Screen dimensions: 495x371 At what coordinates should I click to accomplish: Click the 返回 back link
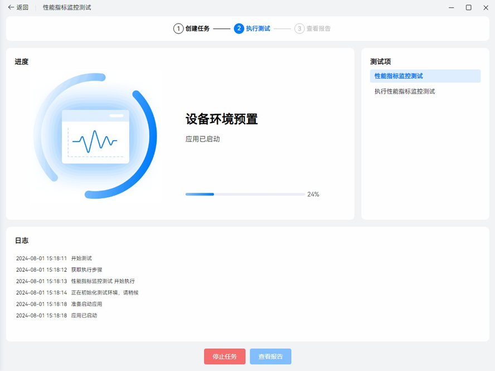coord(22,7)
